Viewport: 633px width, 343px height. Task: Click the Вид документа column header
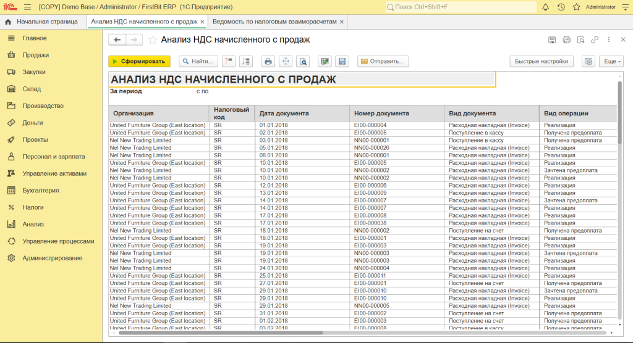[491, 114]
